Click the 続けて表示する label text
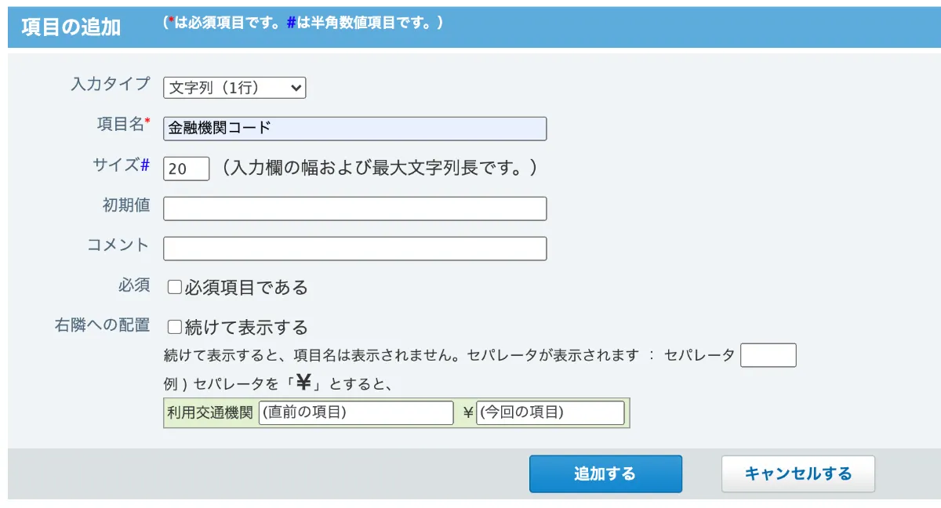 click(x=246, y=327)
